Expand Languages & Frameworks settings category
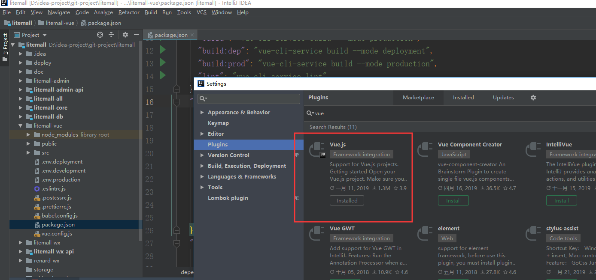Viewport: 596px width, 280px height. (202, 177)
